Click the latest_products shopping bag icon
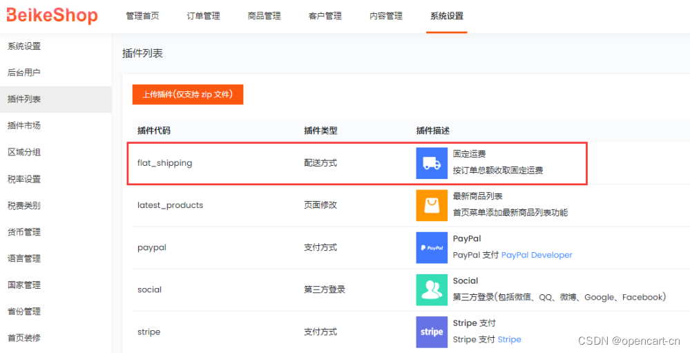The width and height of the screenshot is (690, 353). [x=432, y=205]
